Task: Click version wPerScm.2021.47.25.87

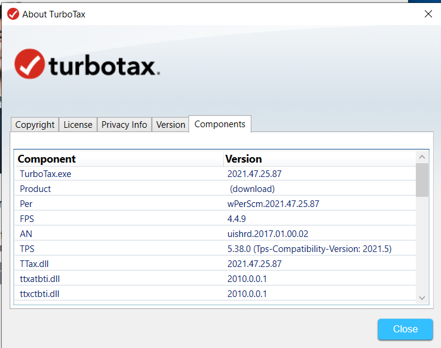Action: pyautogui.click(x=273, y=203)
